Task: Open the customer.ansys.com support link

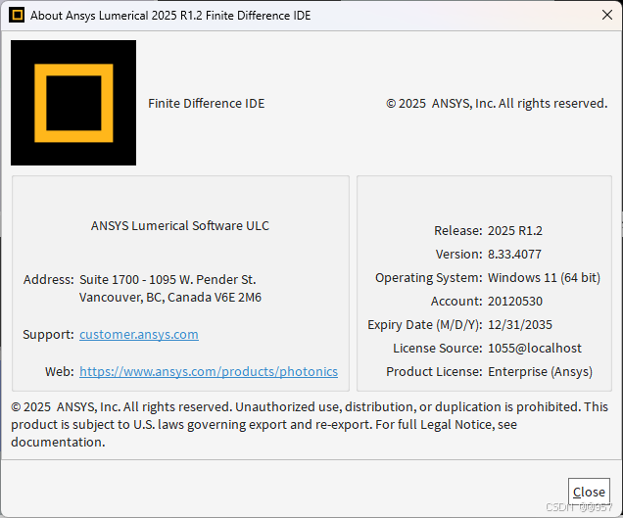Action: 139,335
